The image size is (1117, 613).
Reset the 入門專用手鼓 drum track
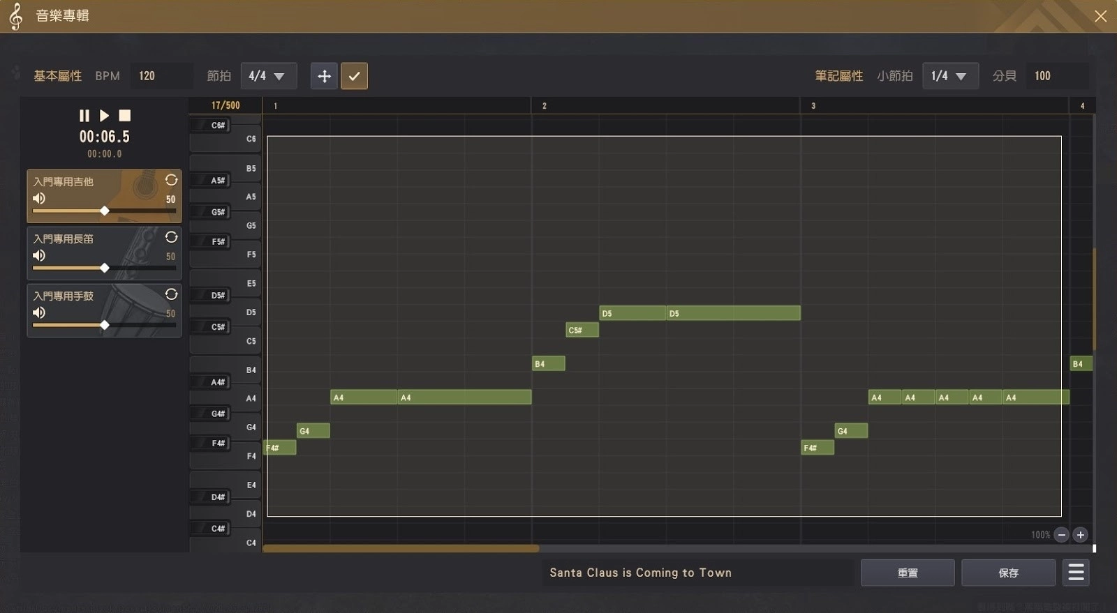coord(171,294)
